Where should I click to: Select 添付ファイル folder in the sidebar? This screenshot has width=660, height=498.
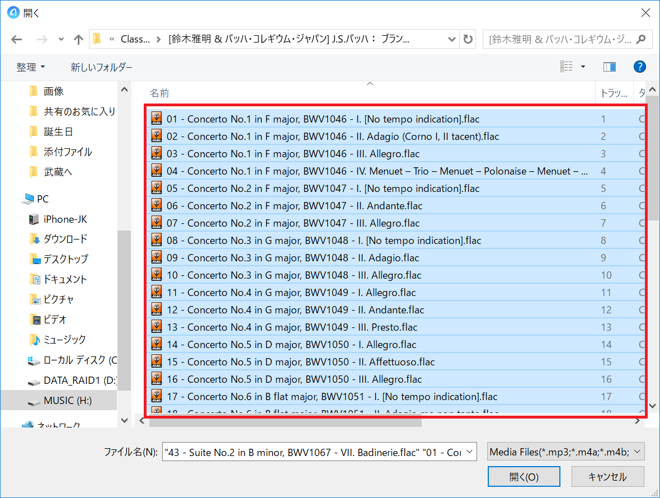(x=68, y=152)
